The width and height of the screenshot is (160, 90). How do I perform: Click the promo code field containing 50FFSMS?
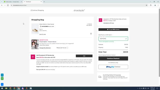tap(113, 39)
